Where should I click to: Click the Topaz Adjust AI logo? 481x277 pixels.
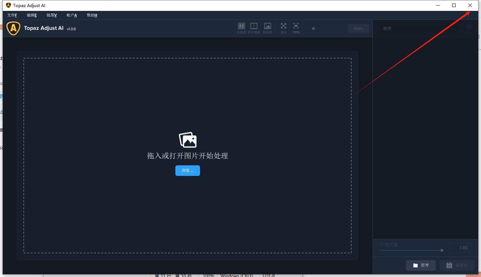[13, 28]
